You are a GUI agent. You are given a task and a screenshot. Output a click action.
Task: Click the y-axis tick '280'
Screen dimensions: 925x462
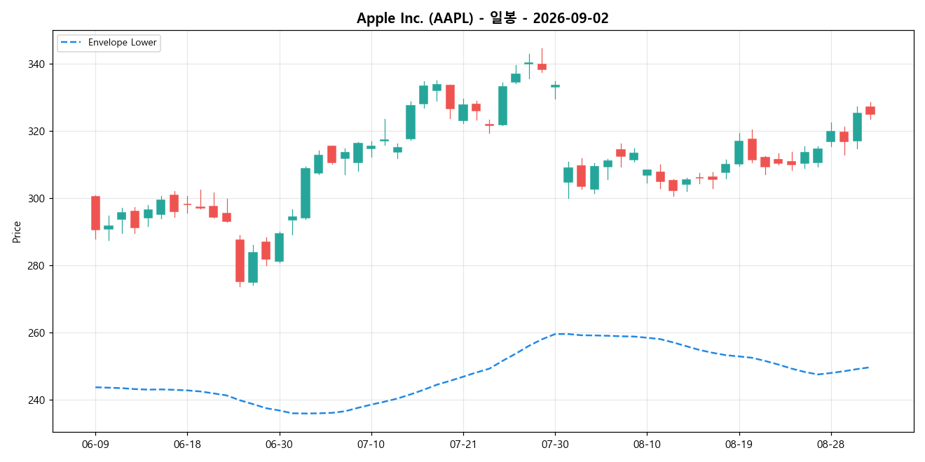36,266
